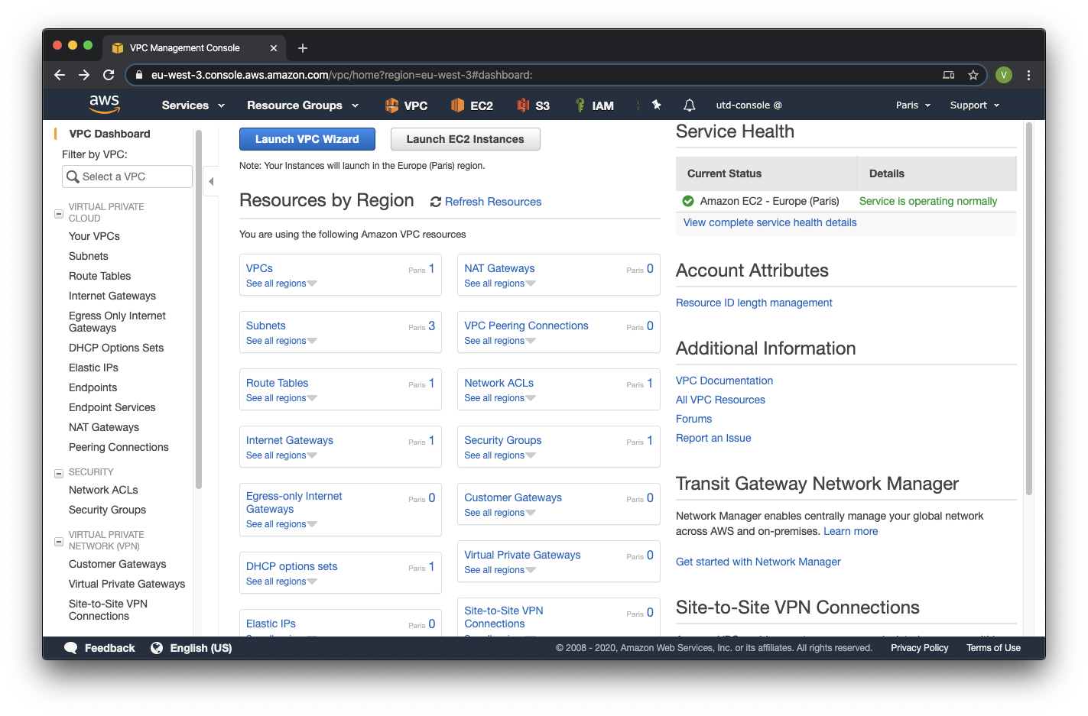Image resolution: width=1088 pixels, height=716 pixels.
Task: Click Get started with Network Manager
Action: pos(758,562)
